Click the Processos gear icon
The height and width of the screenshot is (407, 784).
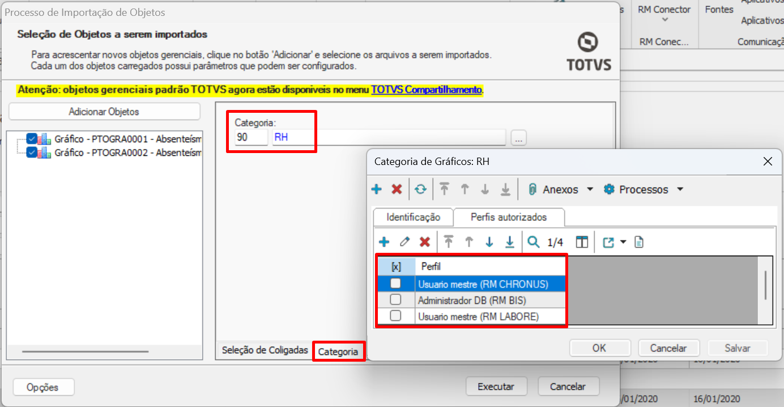609,189
